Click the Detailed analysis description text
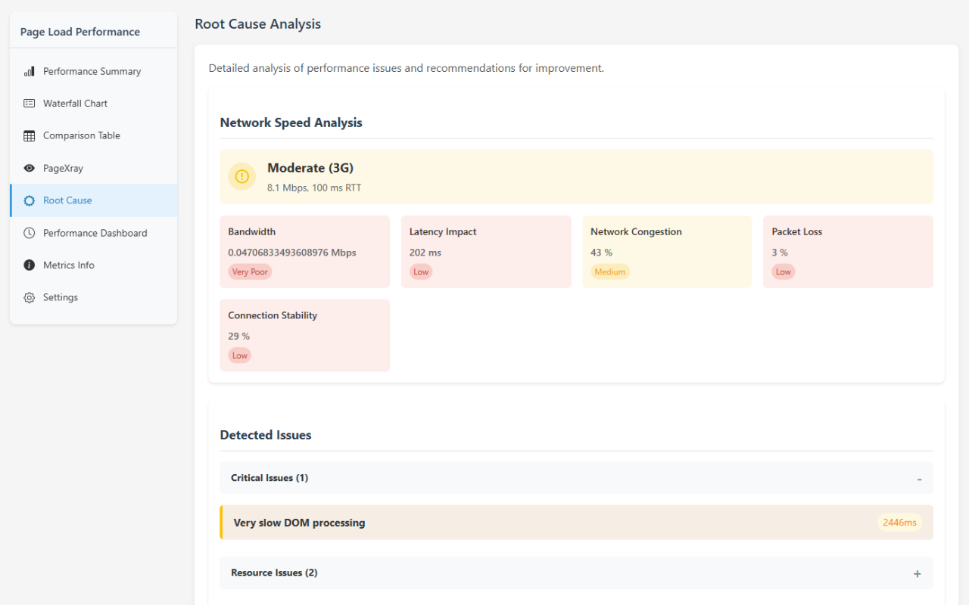Screen dimensions: 969x605 click(407, 68)
